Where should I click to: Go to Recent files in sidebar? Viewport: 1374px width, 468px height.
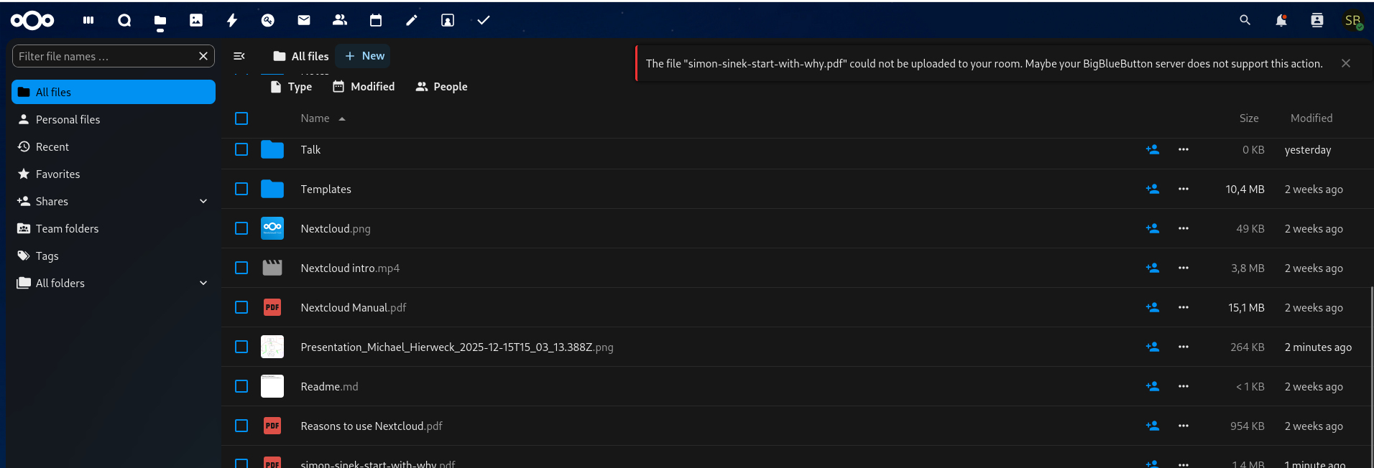click(52, 146)
